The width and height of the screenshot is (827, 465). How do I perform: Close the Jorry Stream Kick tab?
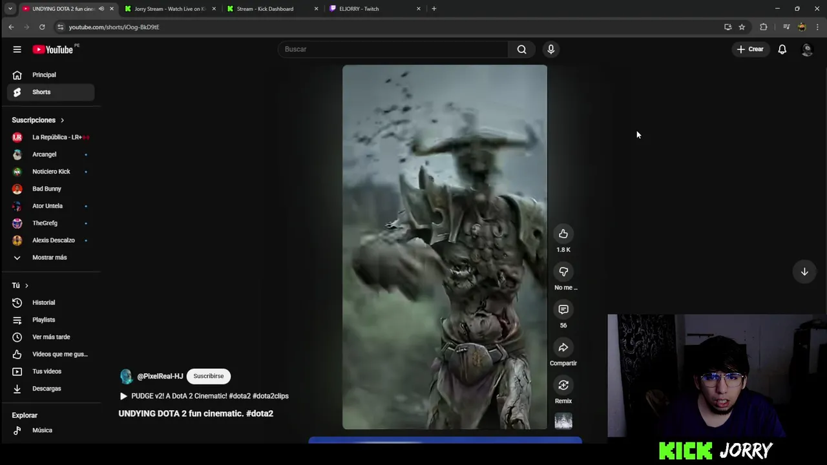coord(214,9)
